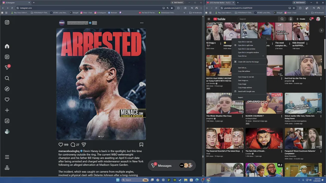The width and height of the screenshot is (326, 183).
Task: Click the YouTube Create button
Action: click(301, 19)
